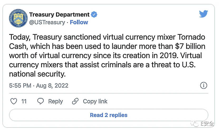
Task: Click the tweet line starting 'Today, Treasury'
Action: tap(107, 37)
